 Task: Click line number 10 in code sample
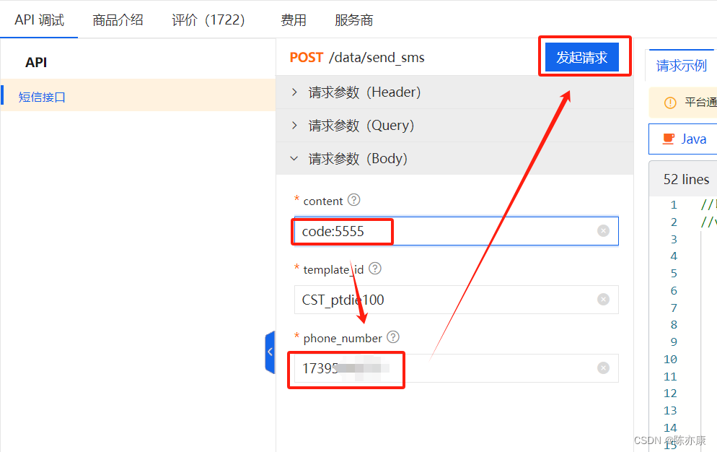tap(670, 359)
